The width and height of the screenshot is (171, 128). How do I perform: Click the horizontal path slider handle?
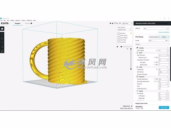[121, 47]
